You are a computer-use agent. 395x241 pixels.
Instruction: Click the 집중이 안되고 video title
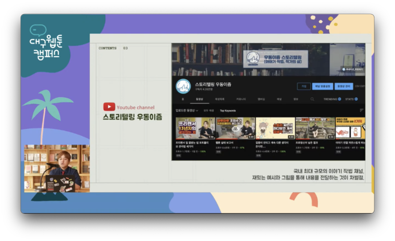(272, 144)
